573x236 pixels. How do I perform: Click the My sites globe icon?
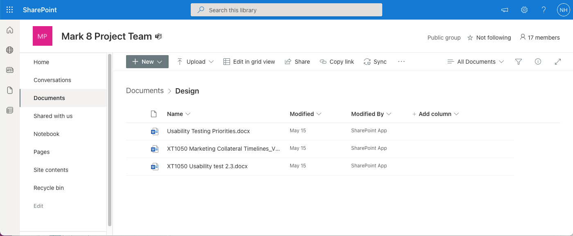pos(10,50)
